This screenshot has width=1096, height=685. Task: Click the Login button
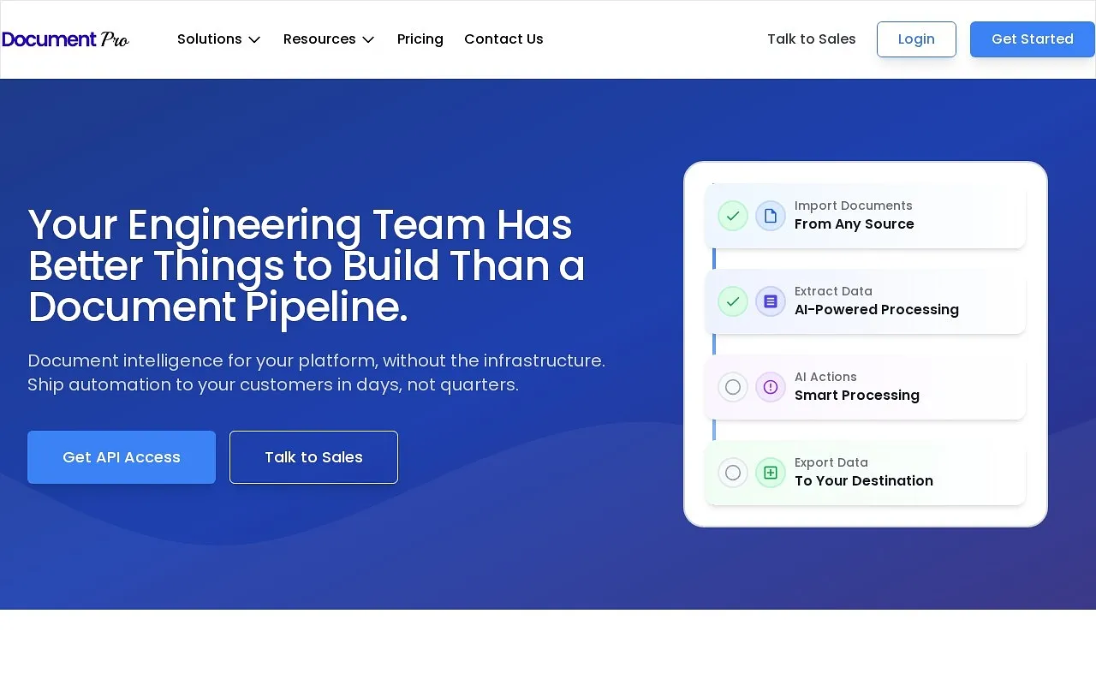[916, 39]
